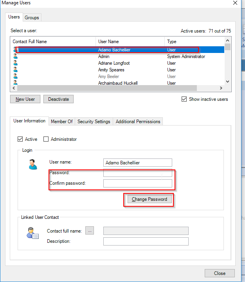Close the Manage Users window

235,3
